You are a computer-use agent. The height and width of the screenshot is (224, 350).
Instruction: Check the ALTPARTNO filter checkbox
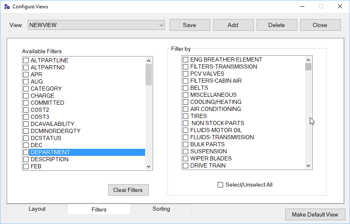(26, 67)
